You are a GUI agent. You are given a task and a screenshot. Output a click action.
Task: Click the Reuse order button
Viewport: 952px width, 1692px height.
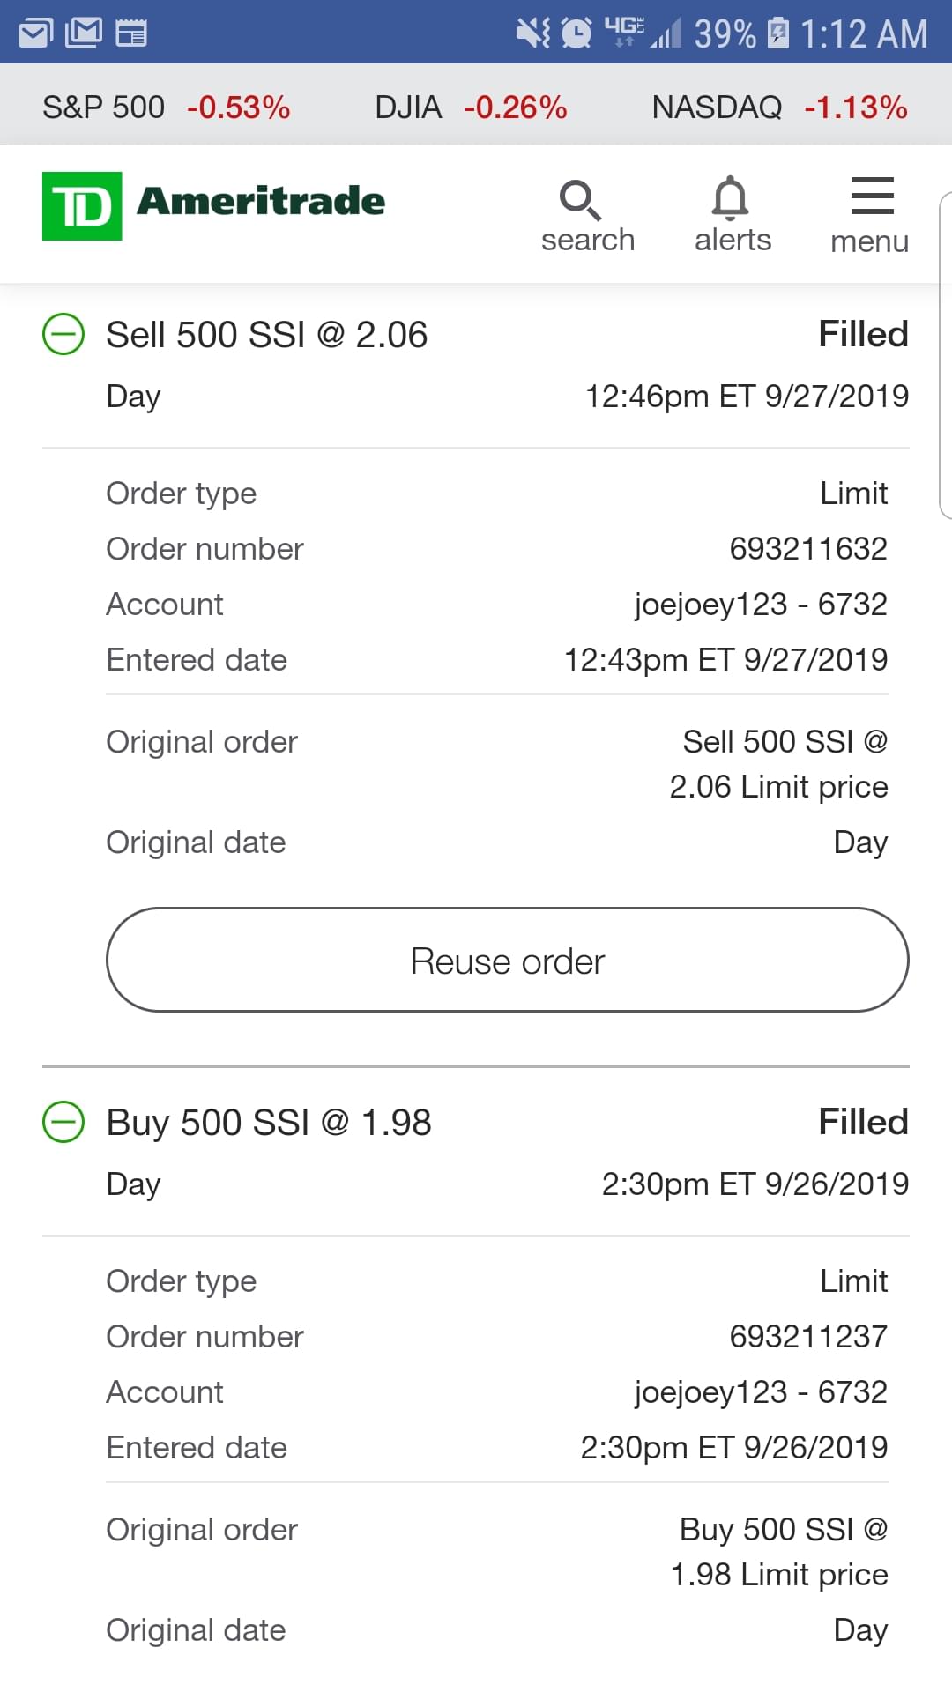click(508, 961)
